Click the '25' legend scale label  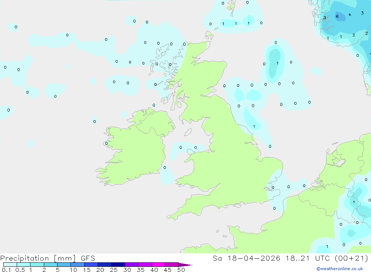114,270
